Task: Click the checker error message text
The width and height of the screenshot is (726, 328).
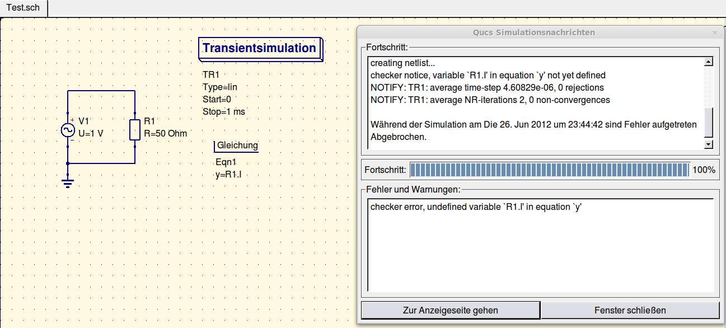Action: point(476,207)
